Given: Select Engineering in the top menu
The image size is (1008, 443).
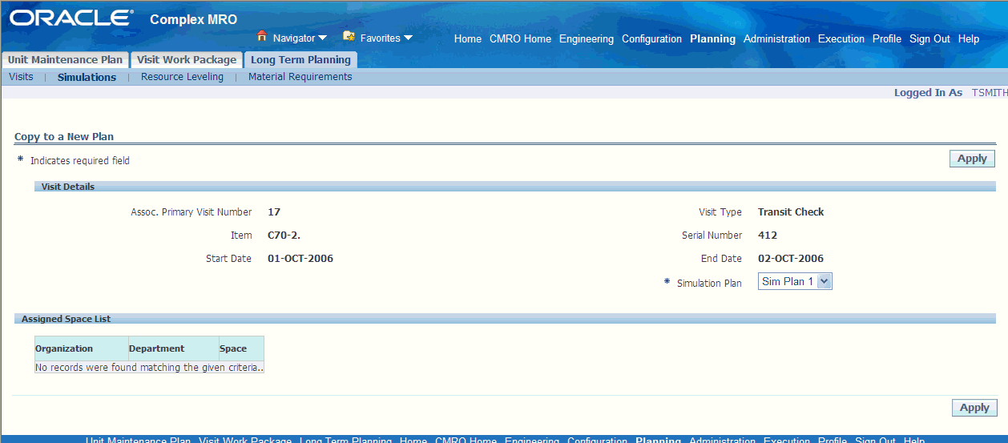Looking at the screenshot, I should [x=587, y=38].
